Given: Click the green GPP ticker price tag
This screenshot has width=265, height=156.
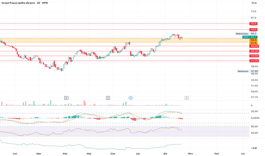Looking at the screenshot, I should 250,37.
